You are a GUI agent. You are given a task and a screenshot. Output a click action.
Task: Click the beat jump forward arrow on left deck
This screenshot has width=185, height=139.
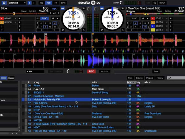[53, 30]
